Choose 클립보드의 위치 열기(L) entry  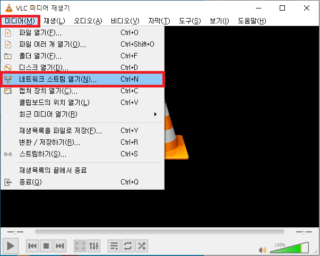(82, 102)
